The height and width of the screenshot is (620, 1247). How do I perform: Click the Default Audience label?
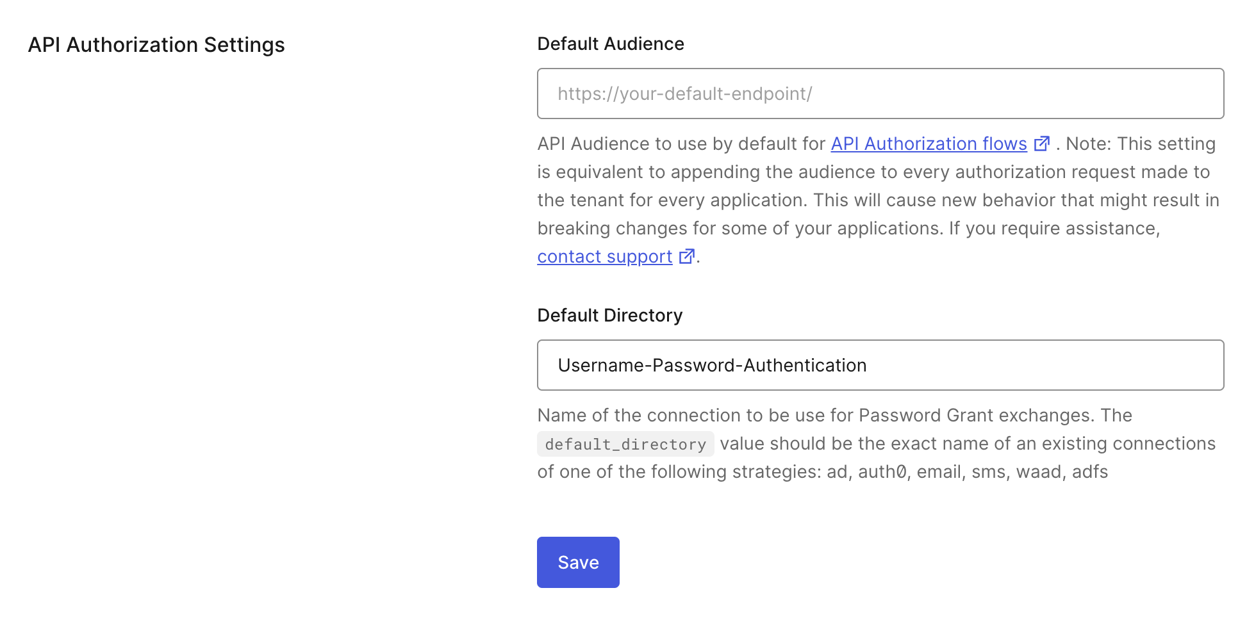[x=610, y=44]
